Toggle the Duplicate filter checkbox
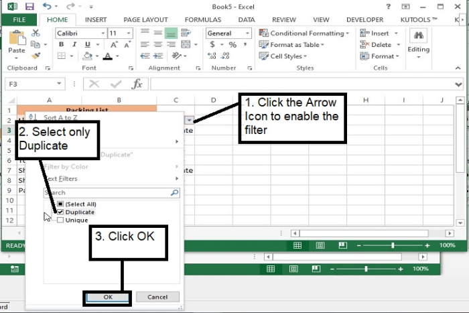Viewport: 469px width, 313px height. [x=60, y=212]
